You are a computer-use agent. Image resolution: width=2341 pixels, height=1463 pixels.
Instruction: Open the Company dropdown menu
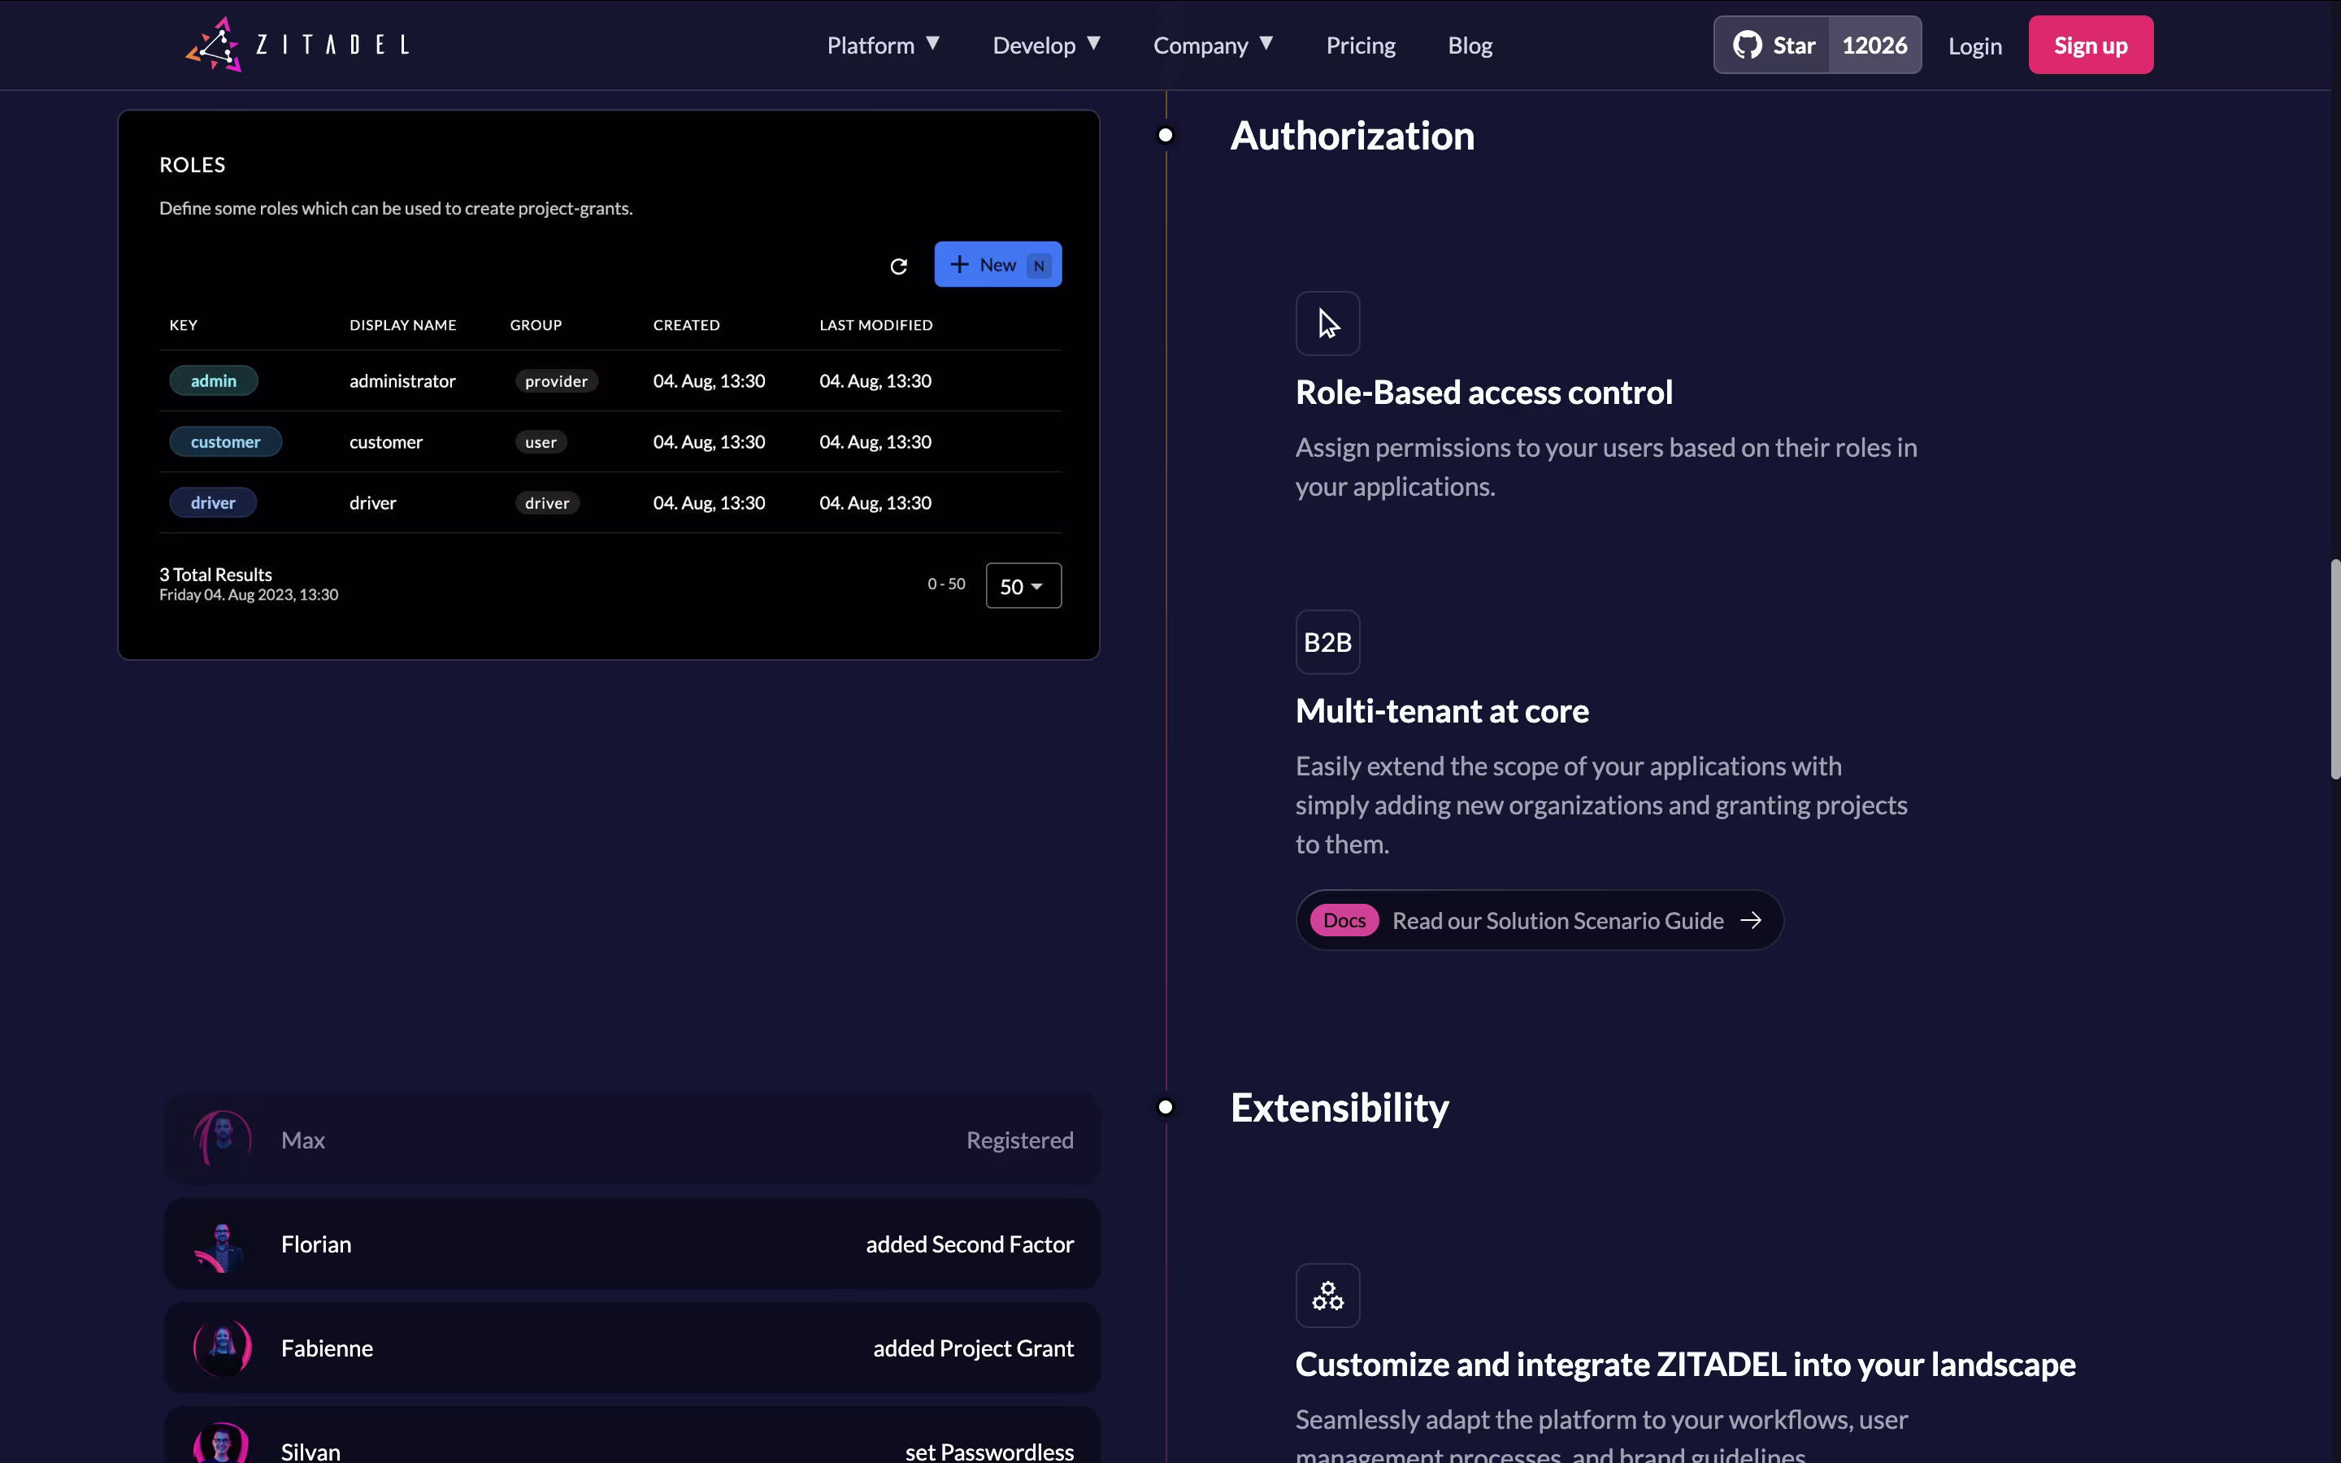1212,46
